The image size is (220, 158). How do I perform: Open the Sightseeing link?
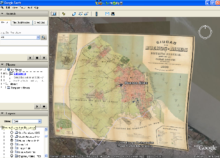click(x=20, y=73)
